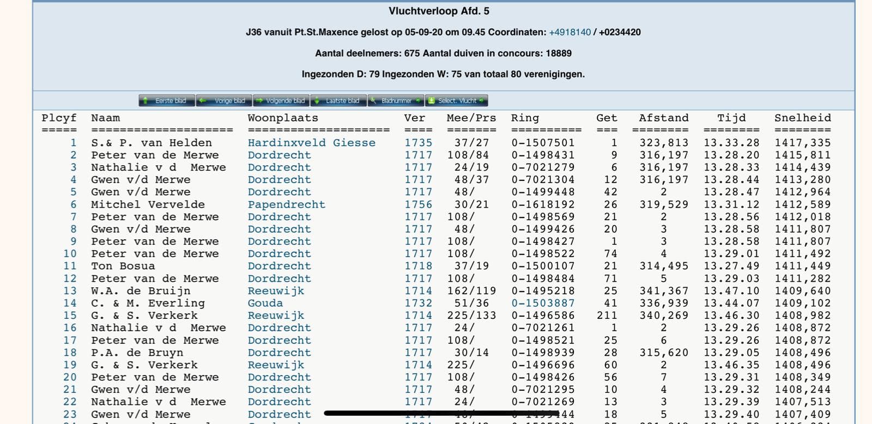Open the Hardinxveld Giesse place link
Viewport: 872px width, 424px height.
[311, 143]
